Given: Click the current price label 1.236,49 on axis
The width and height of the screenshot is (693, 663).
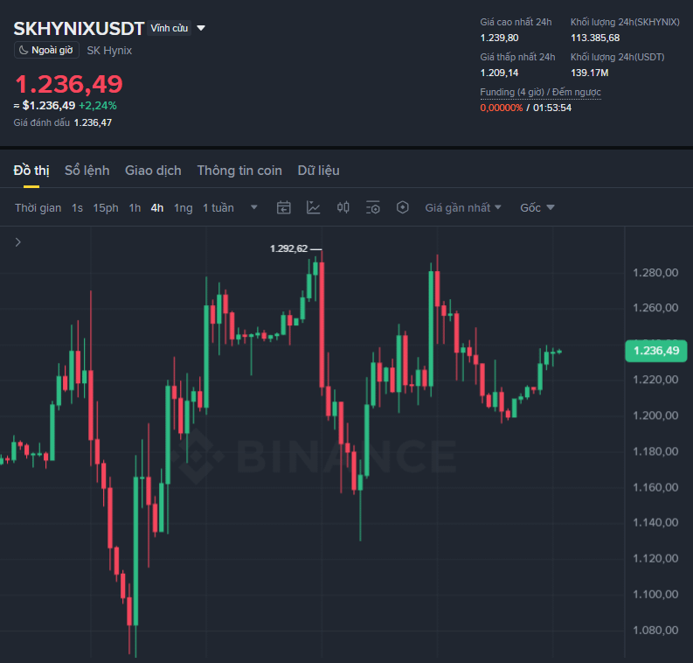Looking at the screenshot, I should (x=656, y=351).
